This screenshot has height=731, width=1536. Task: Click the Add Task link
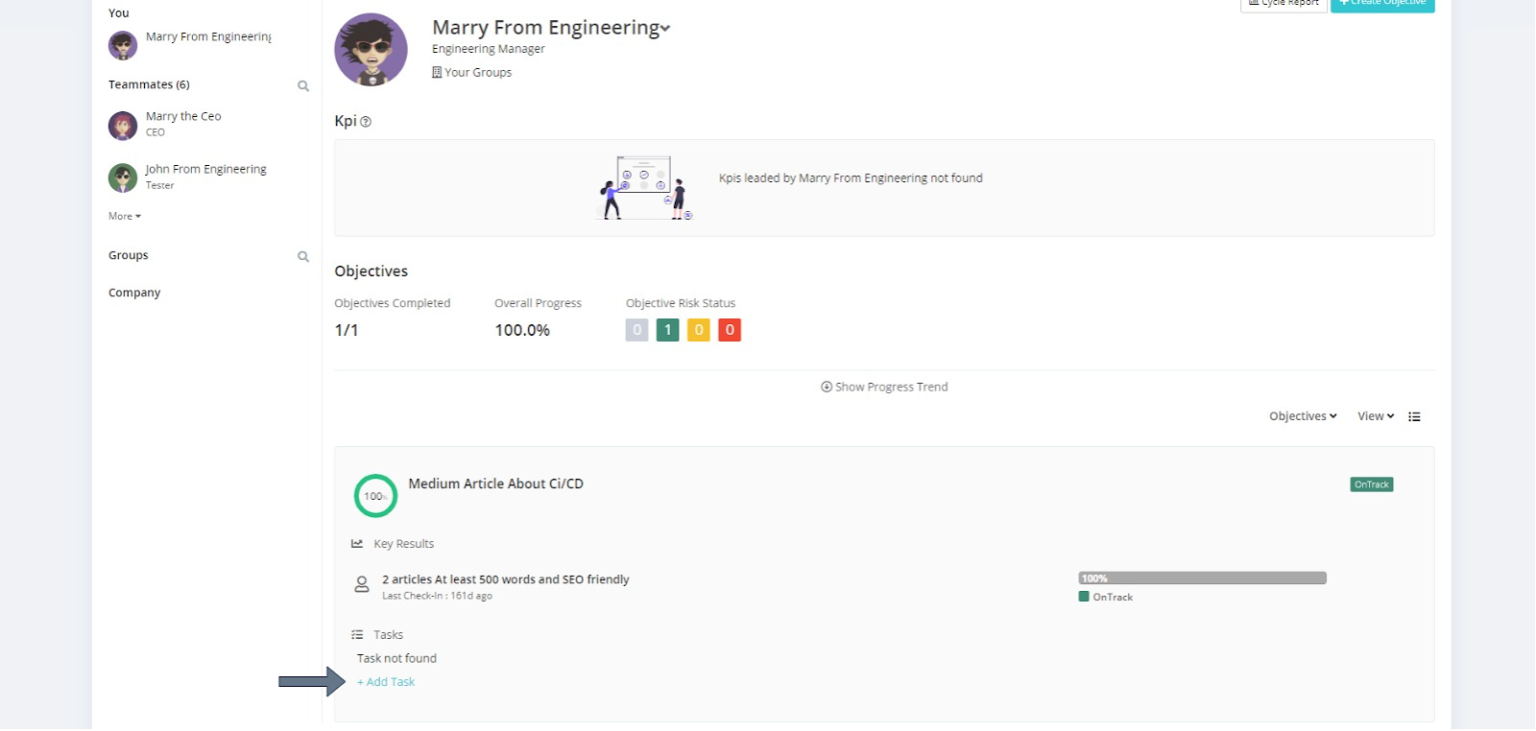(387, 682)
